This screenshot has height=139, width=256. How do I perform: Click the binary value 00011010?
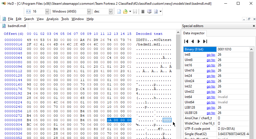[x=225, y=49]
